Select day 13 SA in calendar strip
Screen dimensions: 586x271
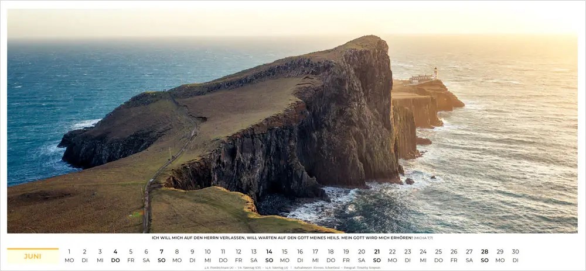pyautogui.click(x=254, y=256)
